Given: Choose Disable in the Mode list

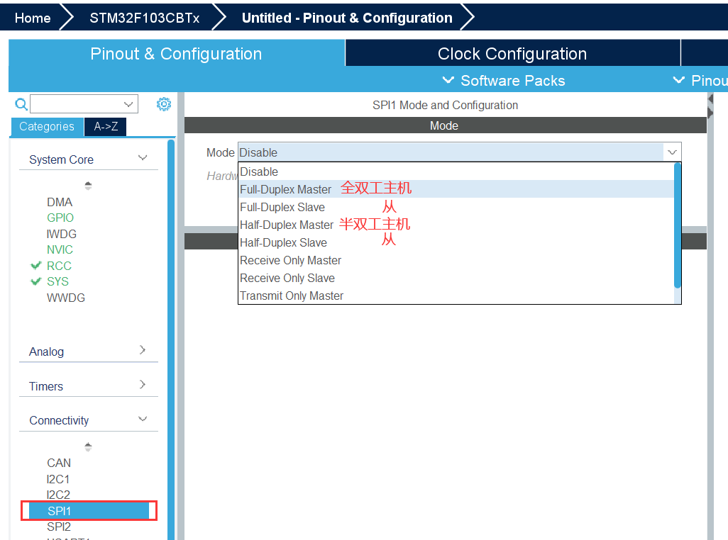Looking at the screenshot, I should 456,171.
